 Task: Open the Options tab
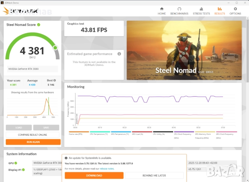(235, 11)
